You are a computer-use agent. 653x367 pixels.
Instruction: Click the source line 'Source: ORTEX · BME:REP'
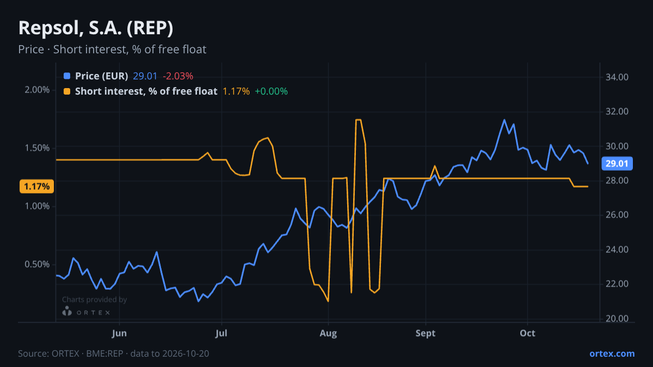(72, 353)
